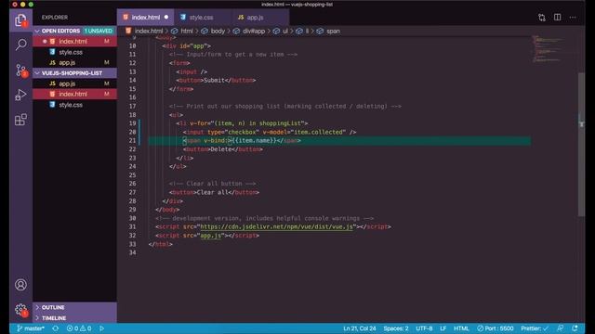Image resolution: width=595 pixels, height=334 pixels.
Task: Change language mode via HTML status entry
Action: (461, 328)
